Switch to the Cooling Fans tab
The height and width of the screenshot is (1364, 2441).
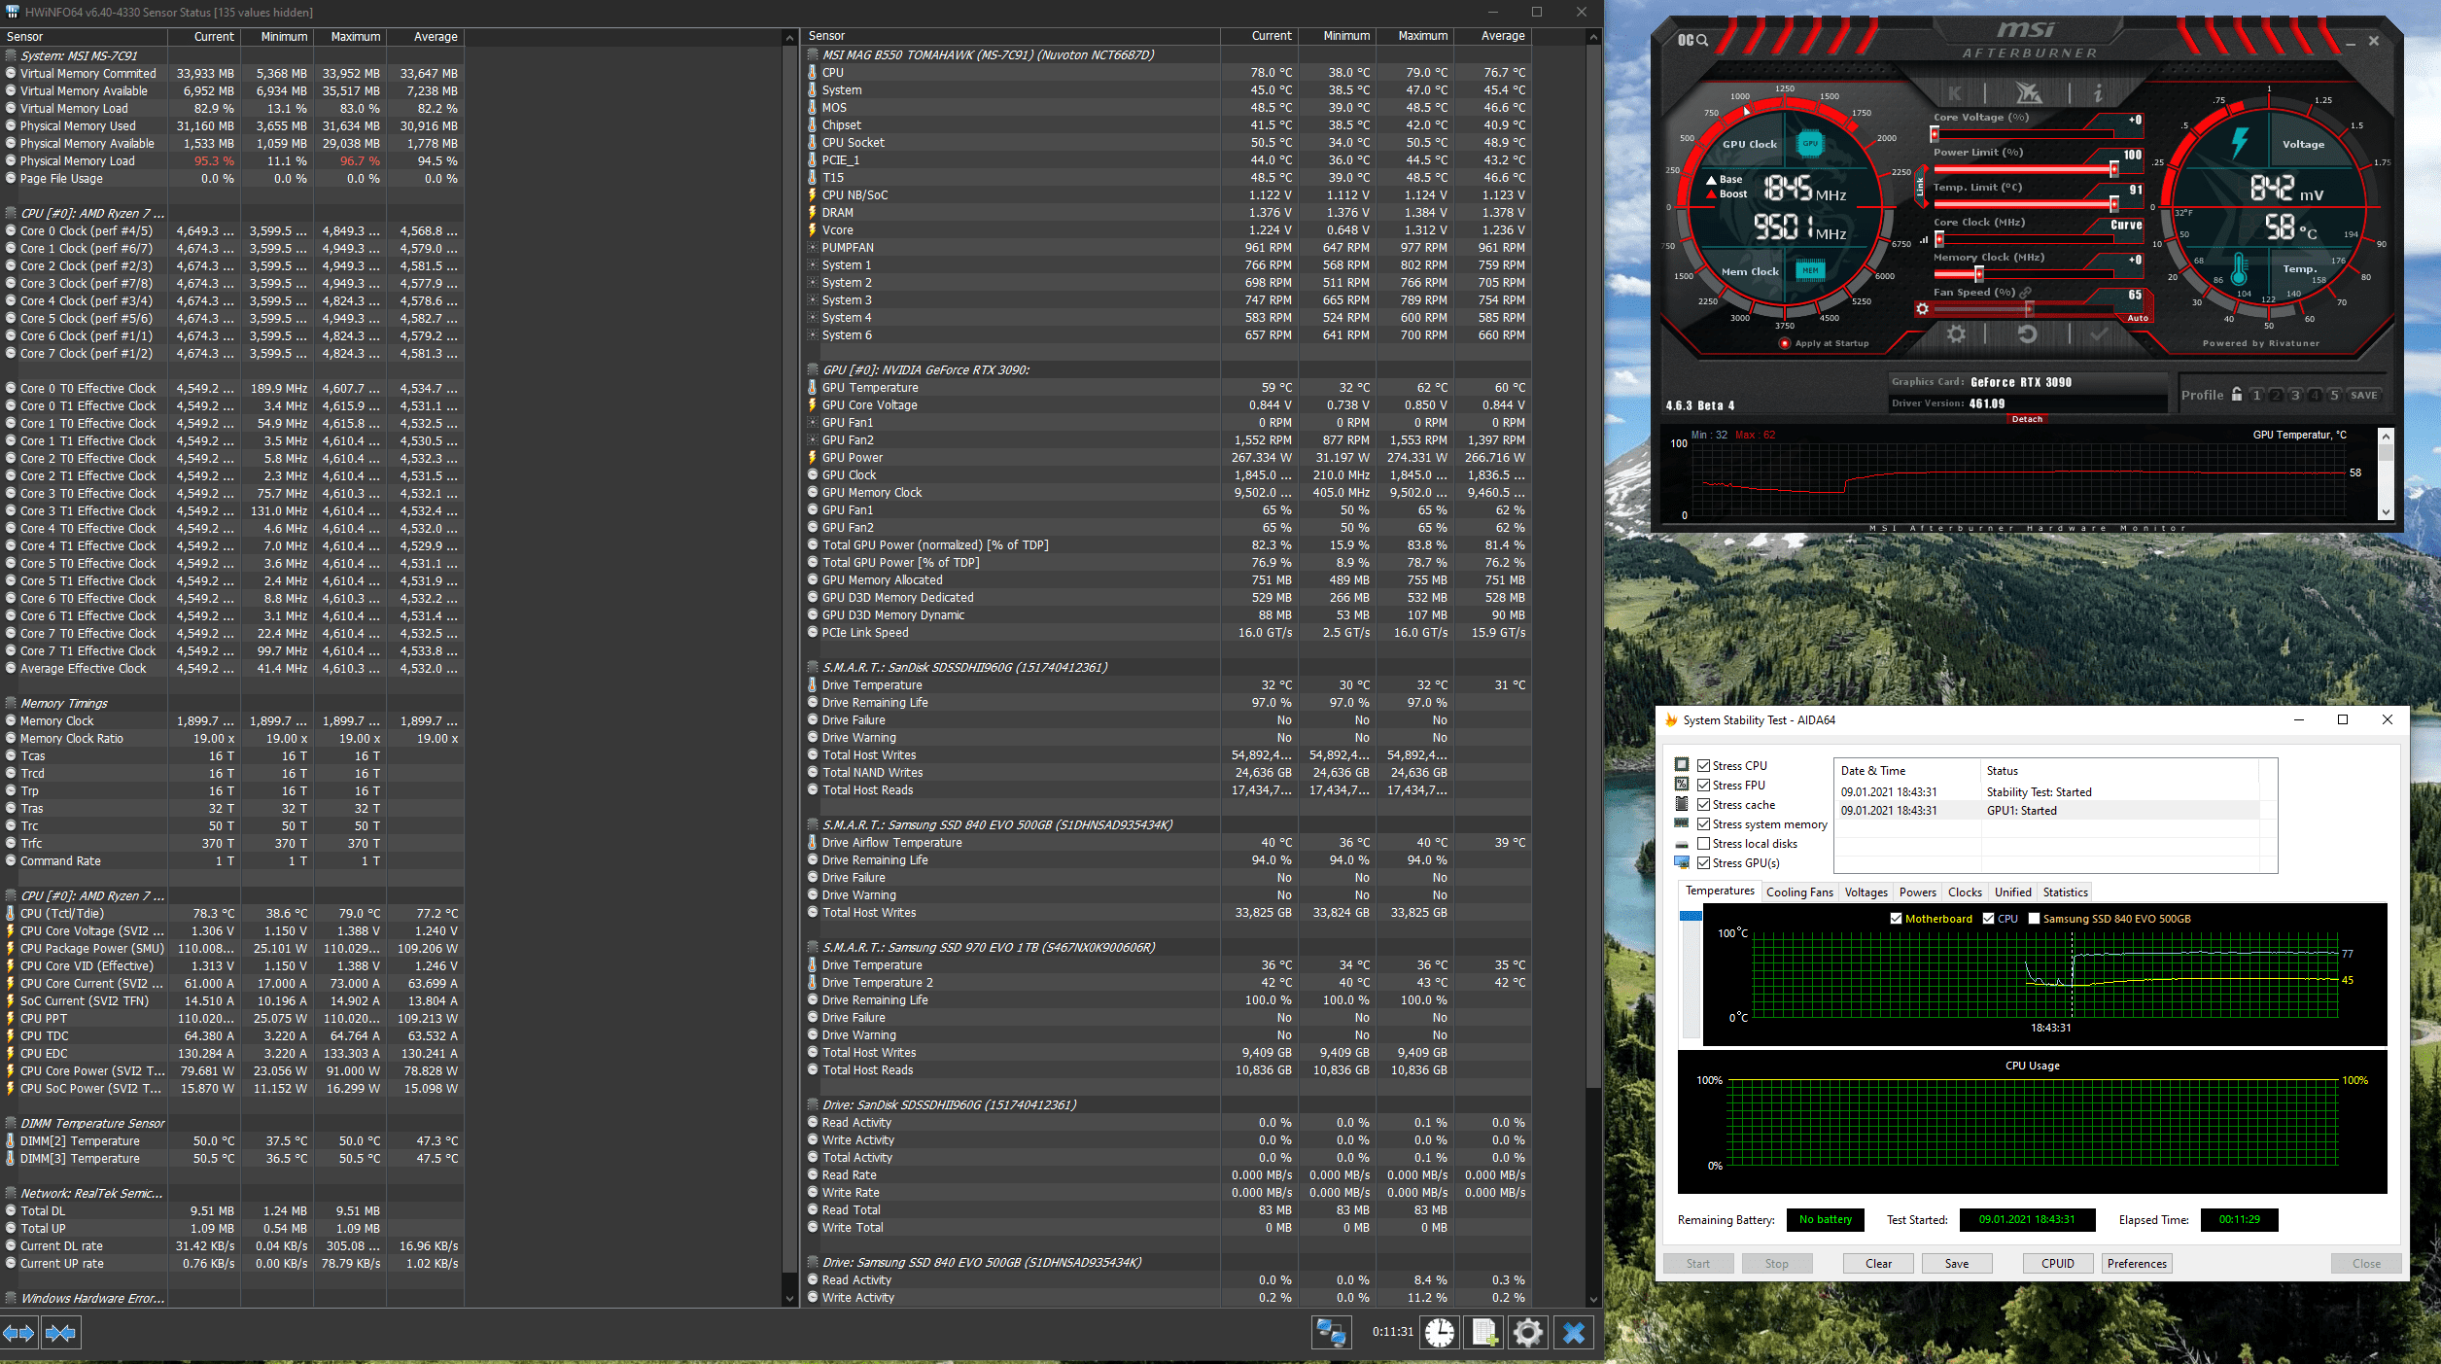click(1798, 892)
